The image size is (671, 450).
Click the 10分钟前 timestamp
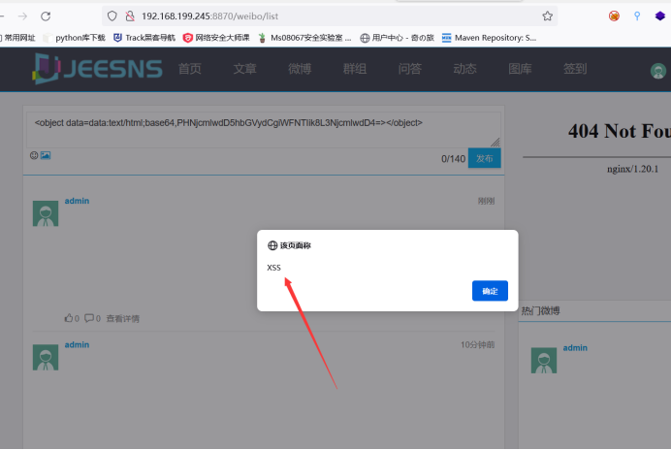[478, 344]
